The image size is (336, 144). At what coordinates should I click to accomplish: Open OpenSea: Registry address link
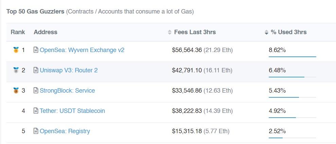click(65, 131)
